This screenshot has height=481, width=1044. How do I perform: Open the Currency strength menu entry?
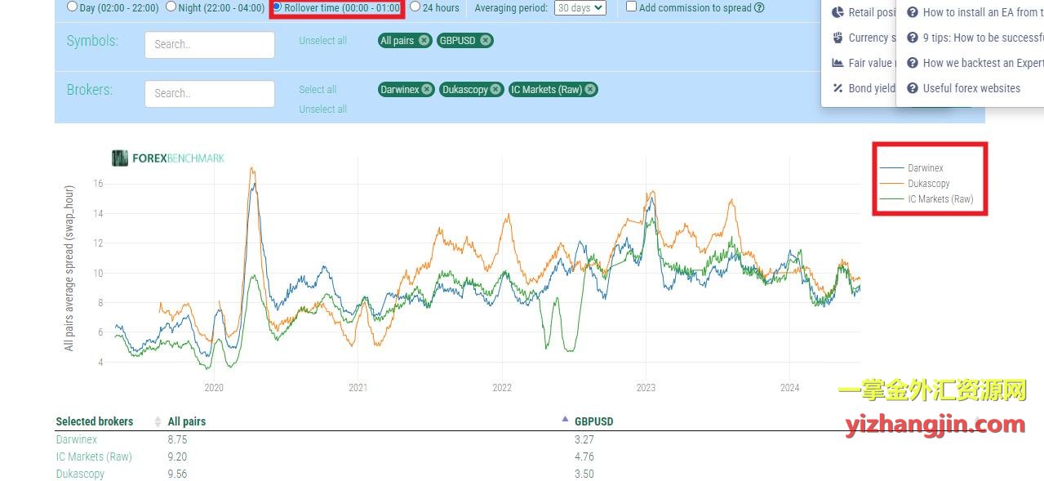click(864, 38)
